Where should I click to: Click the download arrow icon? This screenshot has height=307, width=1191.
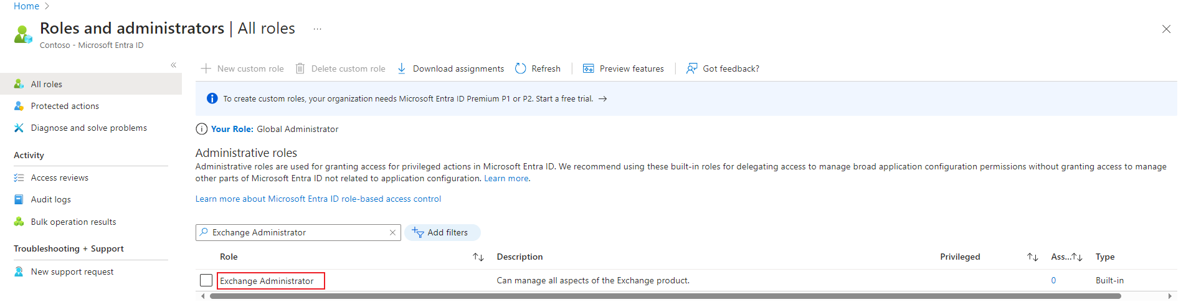pos(402,68)
